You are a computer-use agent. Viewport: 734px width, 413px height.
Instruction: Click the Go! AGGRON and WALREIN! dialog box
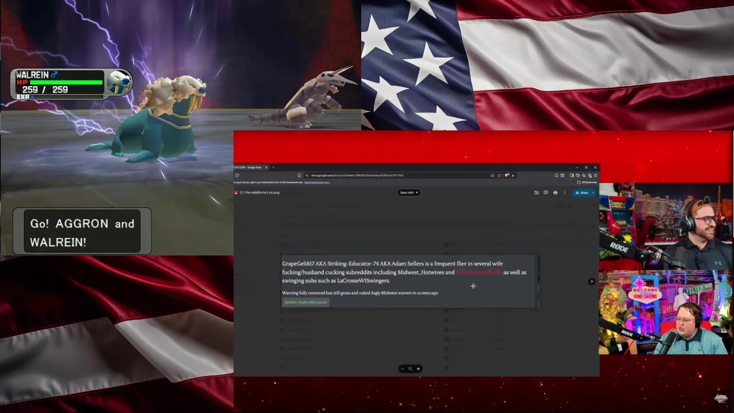(x=82, y=232)
